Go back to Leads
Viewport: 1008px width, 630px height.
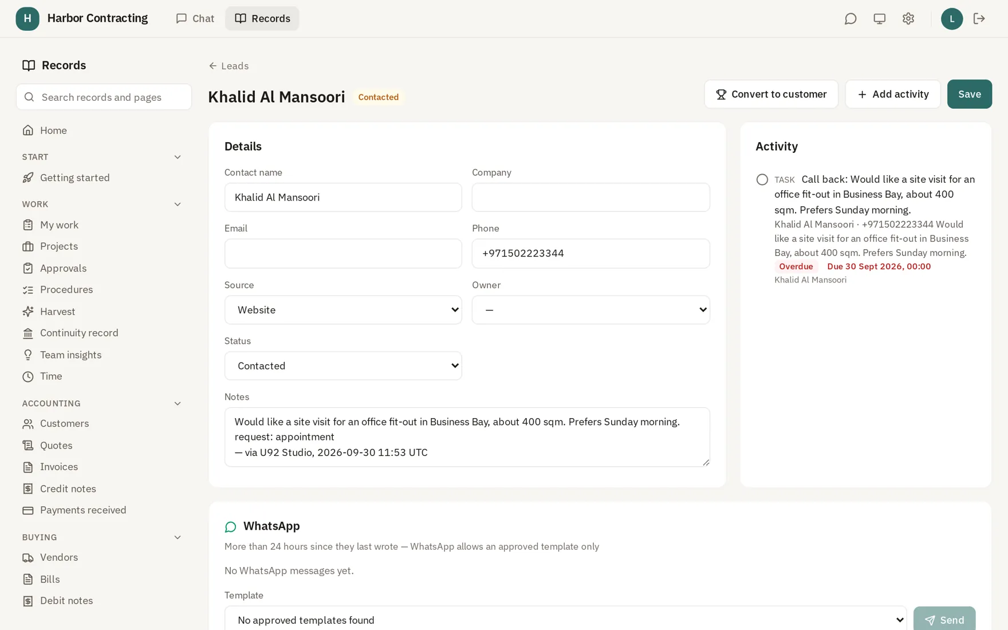(x=229, y=66)
